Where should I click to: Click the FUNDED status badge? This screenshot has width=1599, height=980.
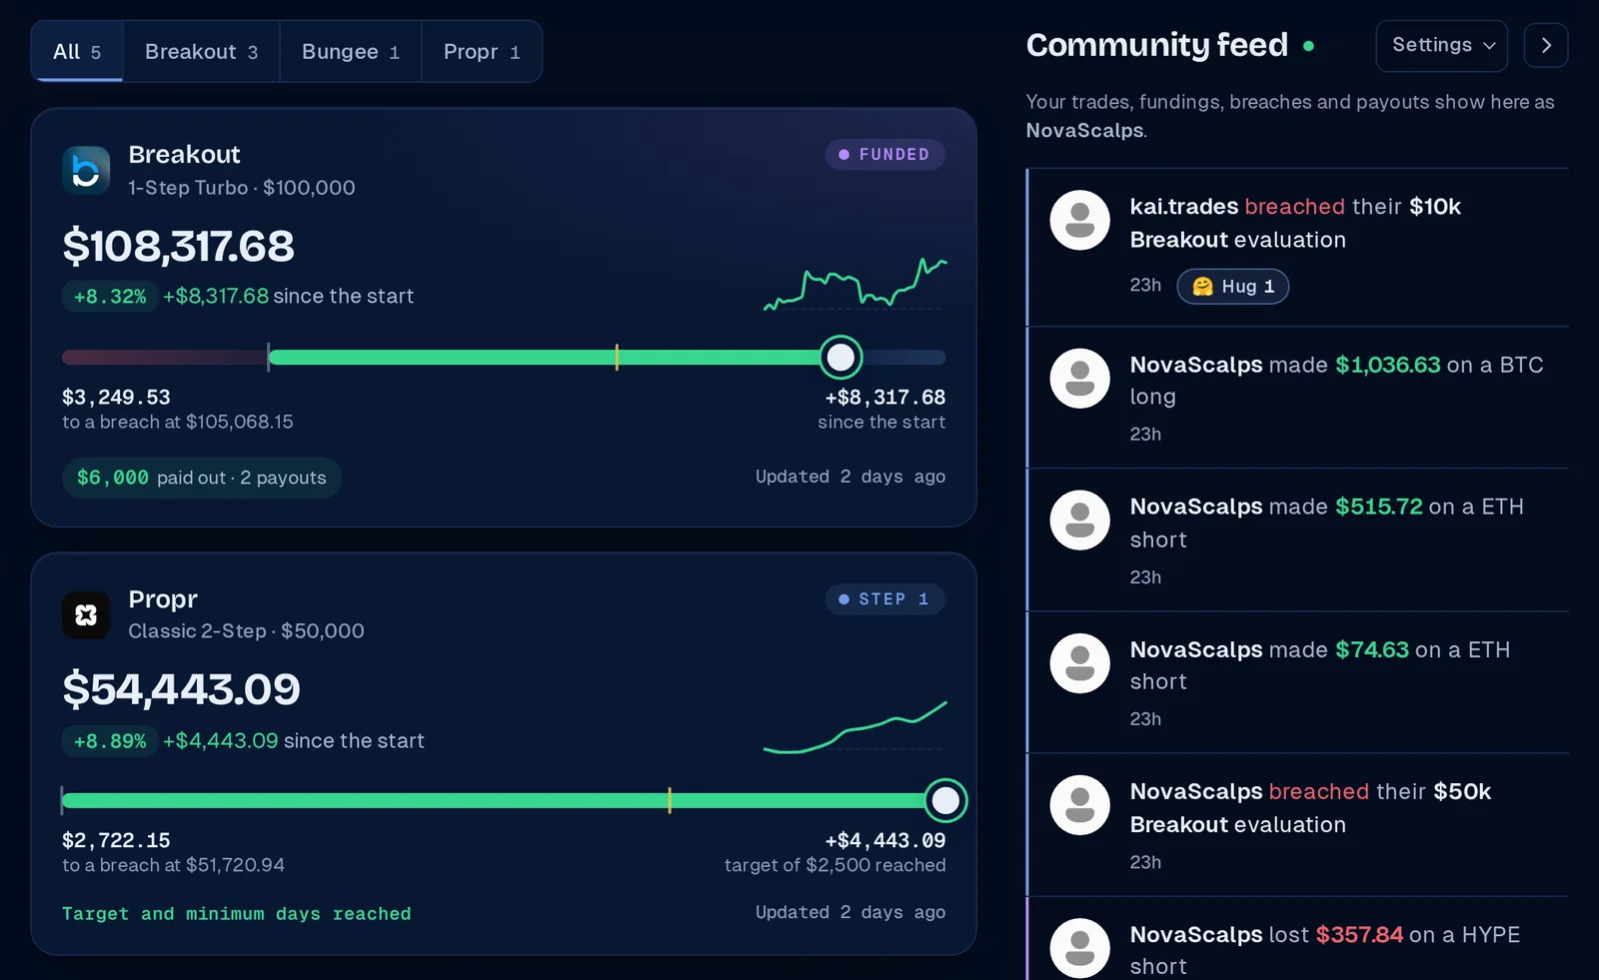[884, 155]
